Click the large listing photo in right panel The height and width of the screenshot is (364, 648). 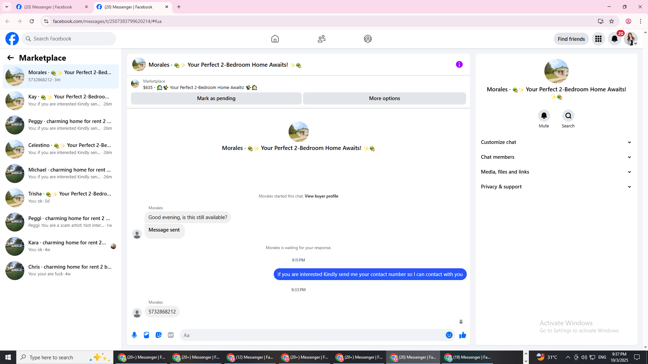557,71
